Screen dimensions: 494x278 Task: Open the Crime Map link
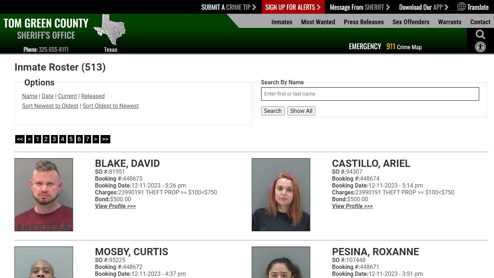[409, 47]
